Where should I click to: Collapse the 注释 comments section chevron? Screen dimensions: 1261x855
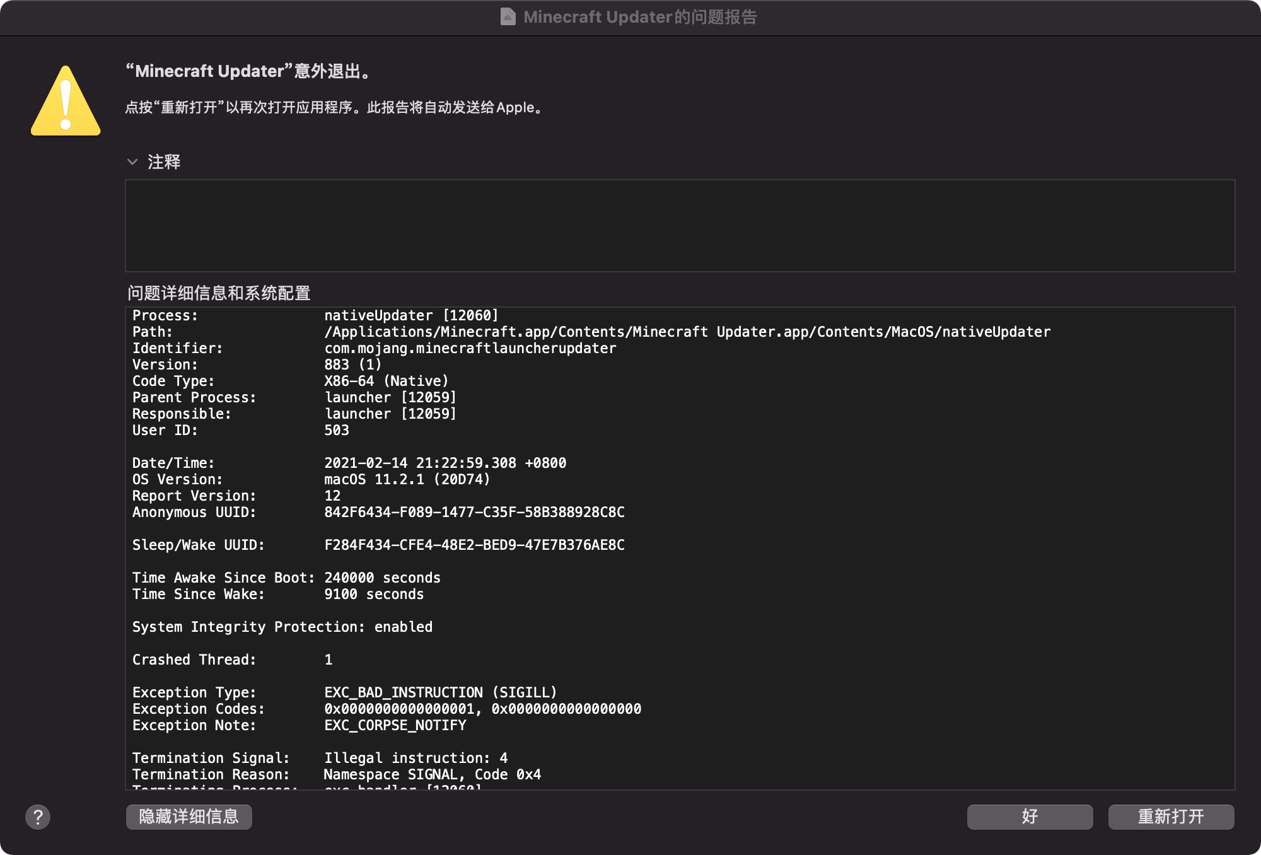tap(132, 162)
